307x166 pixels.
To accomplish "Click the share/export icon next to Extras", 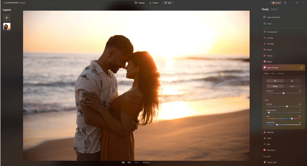I will coord(285,3).
